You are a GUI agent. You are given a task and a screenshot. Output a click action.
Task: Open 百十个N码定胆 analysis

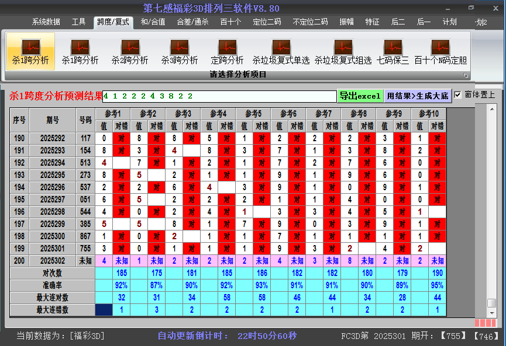click(440, 51)
